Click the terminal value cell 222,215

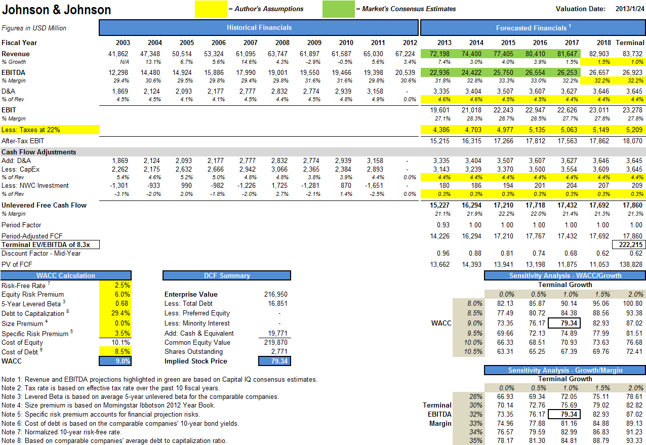click(629, 245)
